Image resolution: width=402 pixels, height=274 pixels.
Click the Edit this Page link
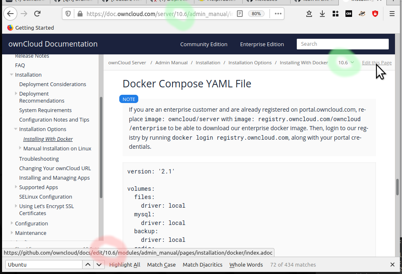click(376, 63)
